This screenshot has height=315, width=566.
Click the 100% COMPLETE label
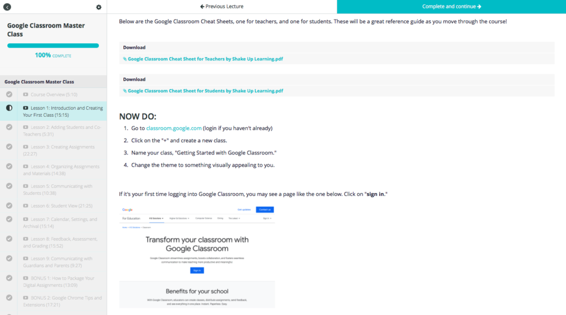coord(53,55)
